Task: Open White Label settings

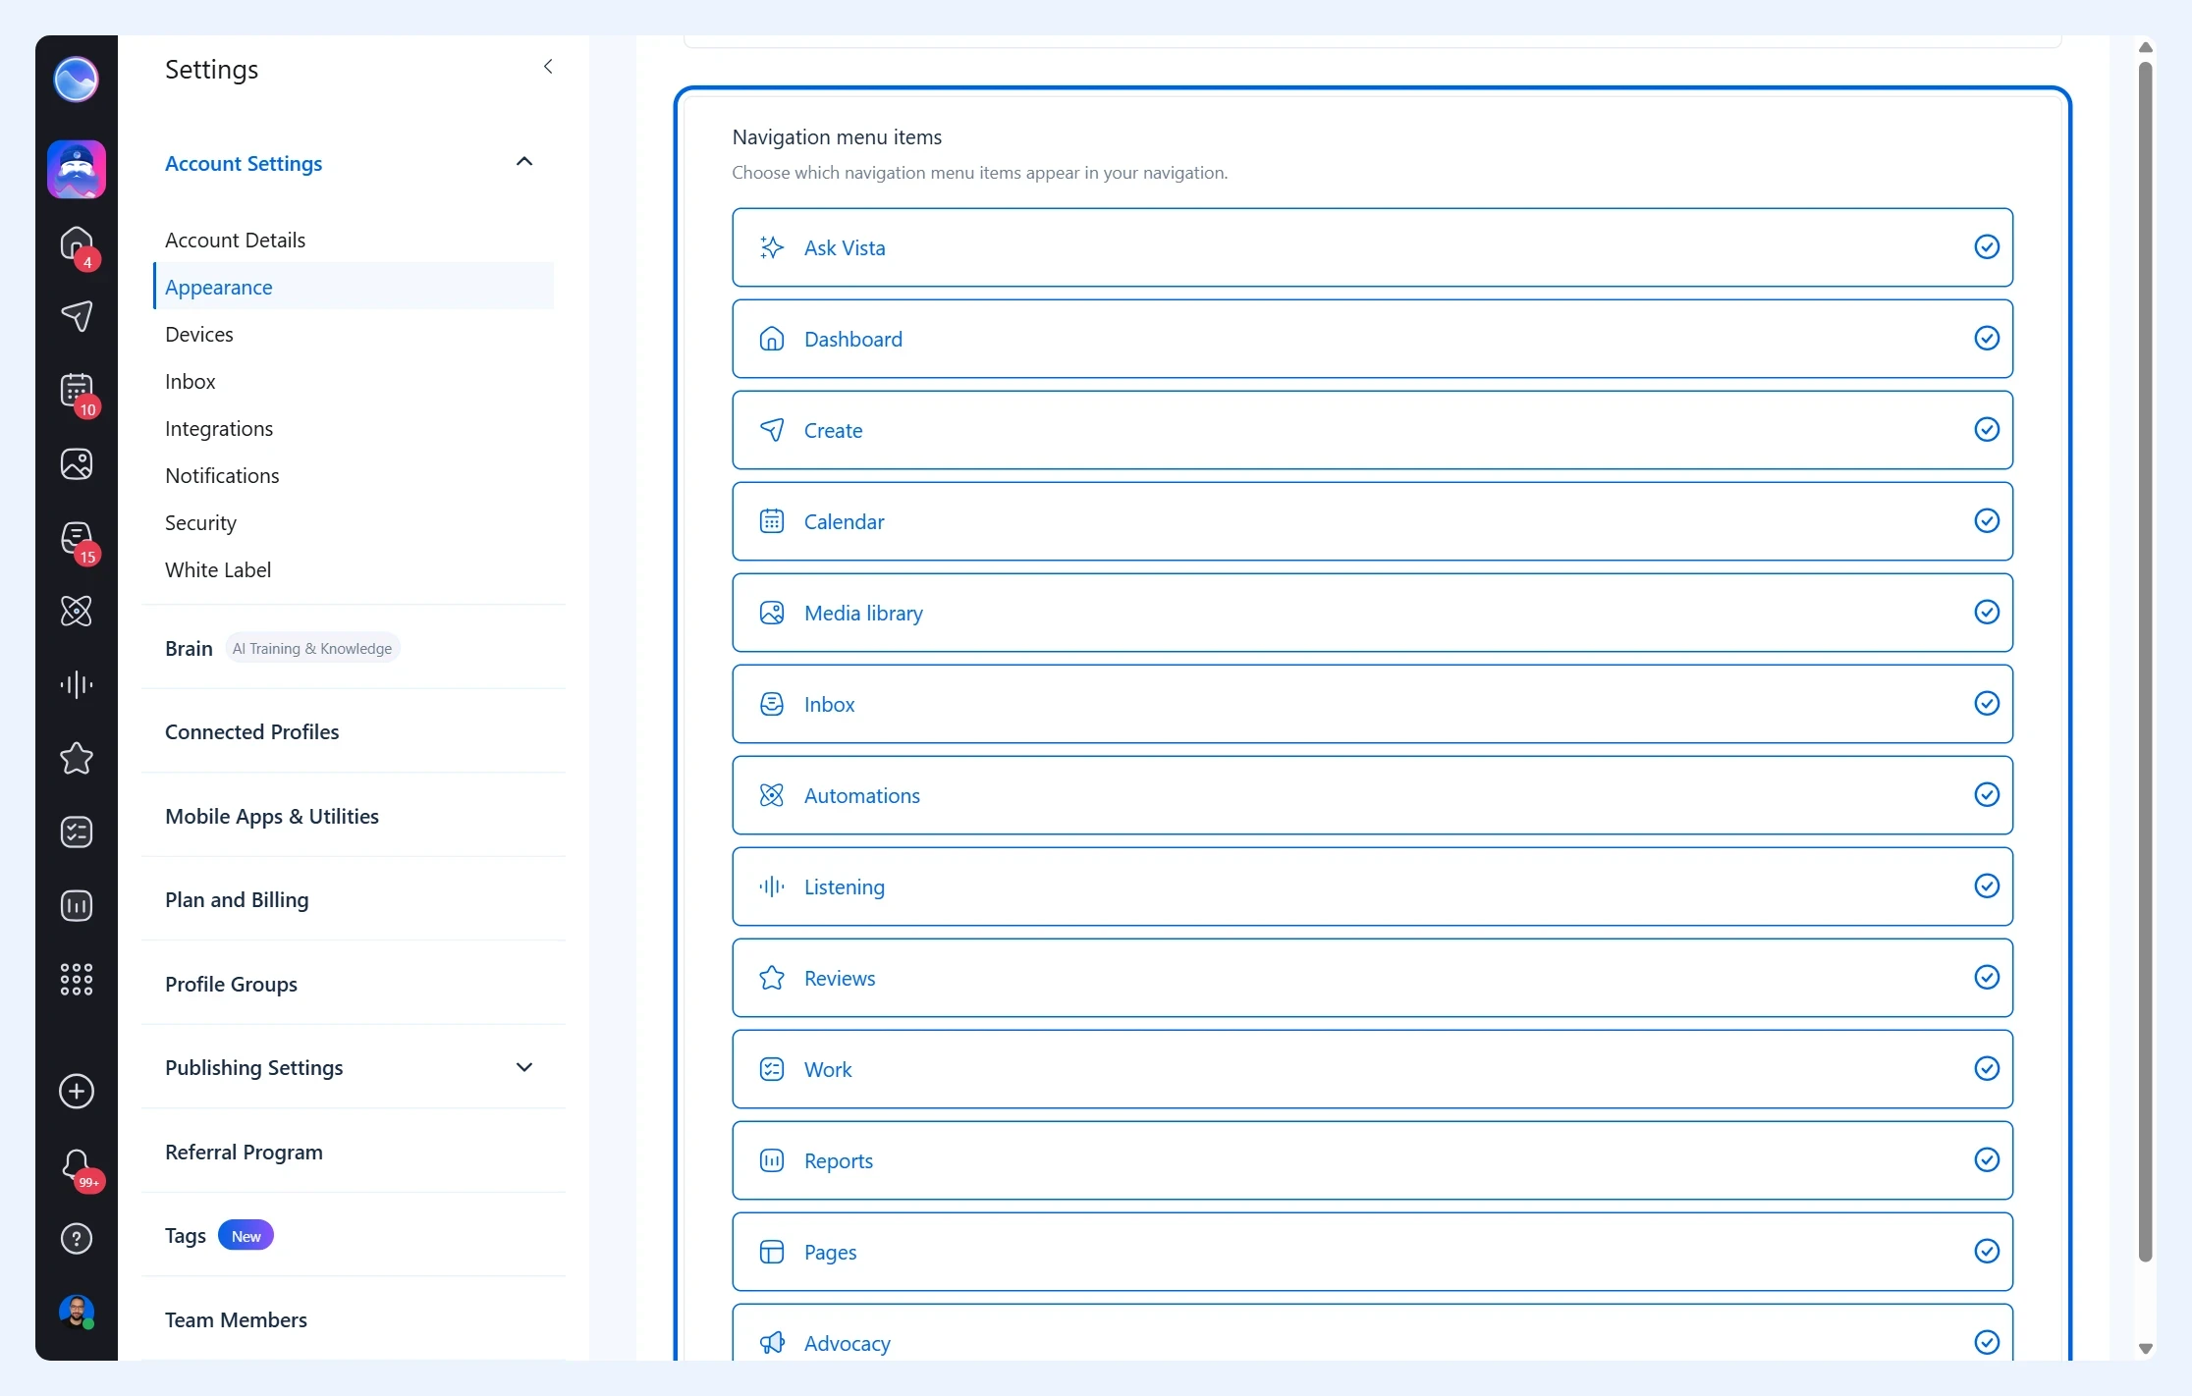Action: (x=218, y=569)
